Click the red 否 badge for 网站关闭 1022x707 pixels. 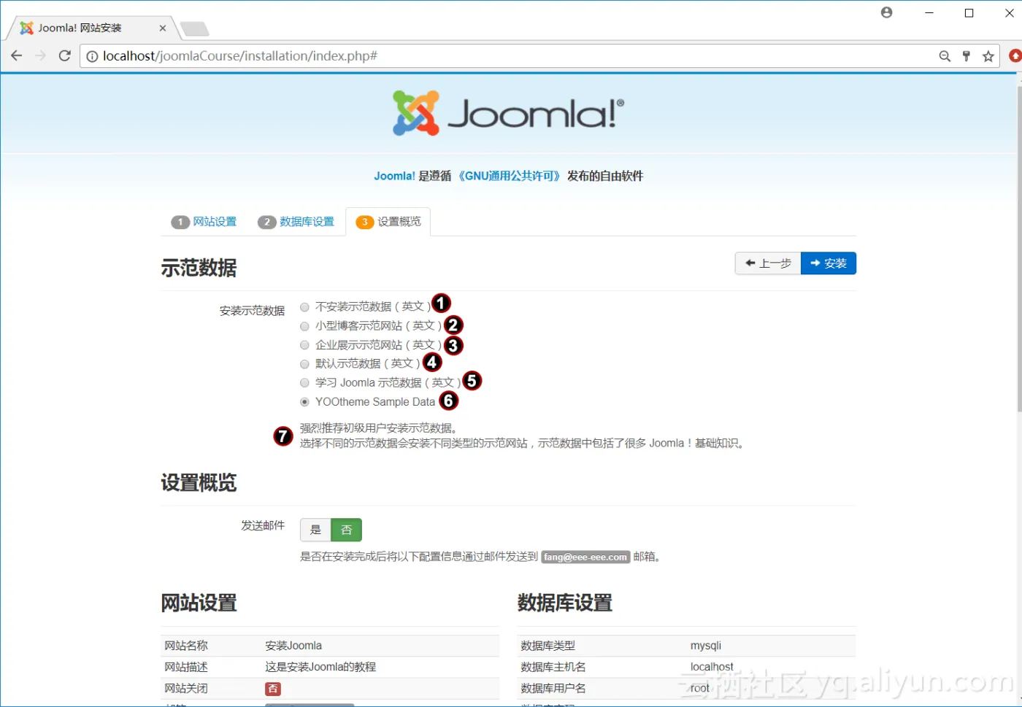pos(273,689)
